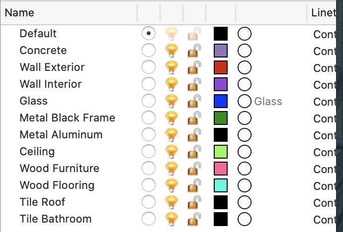This screenshot has width=343, height=232.
Task: Lock the Wall Exterior layer padlock
Action: (x=194, y=67)
